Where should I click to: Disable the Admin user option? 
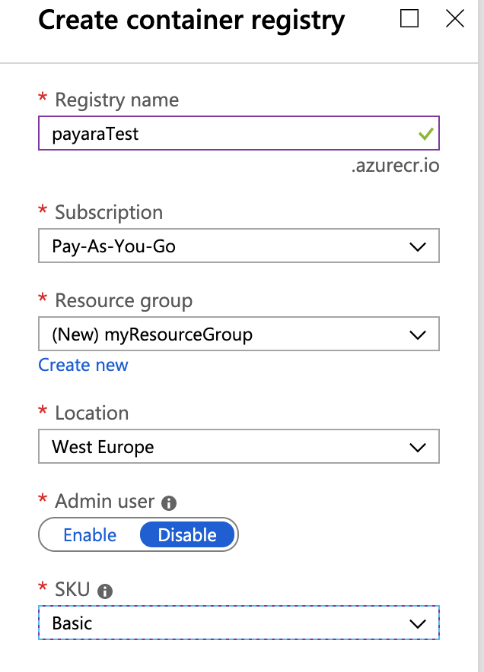[x=187, y=534]
